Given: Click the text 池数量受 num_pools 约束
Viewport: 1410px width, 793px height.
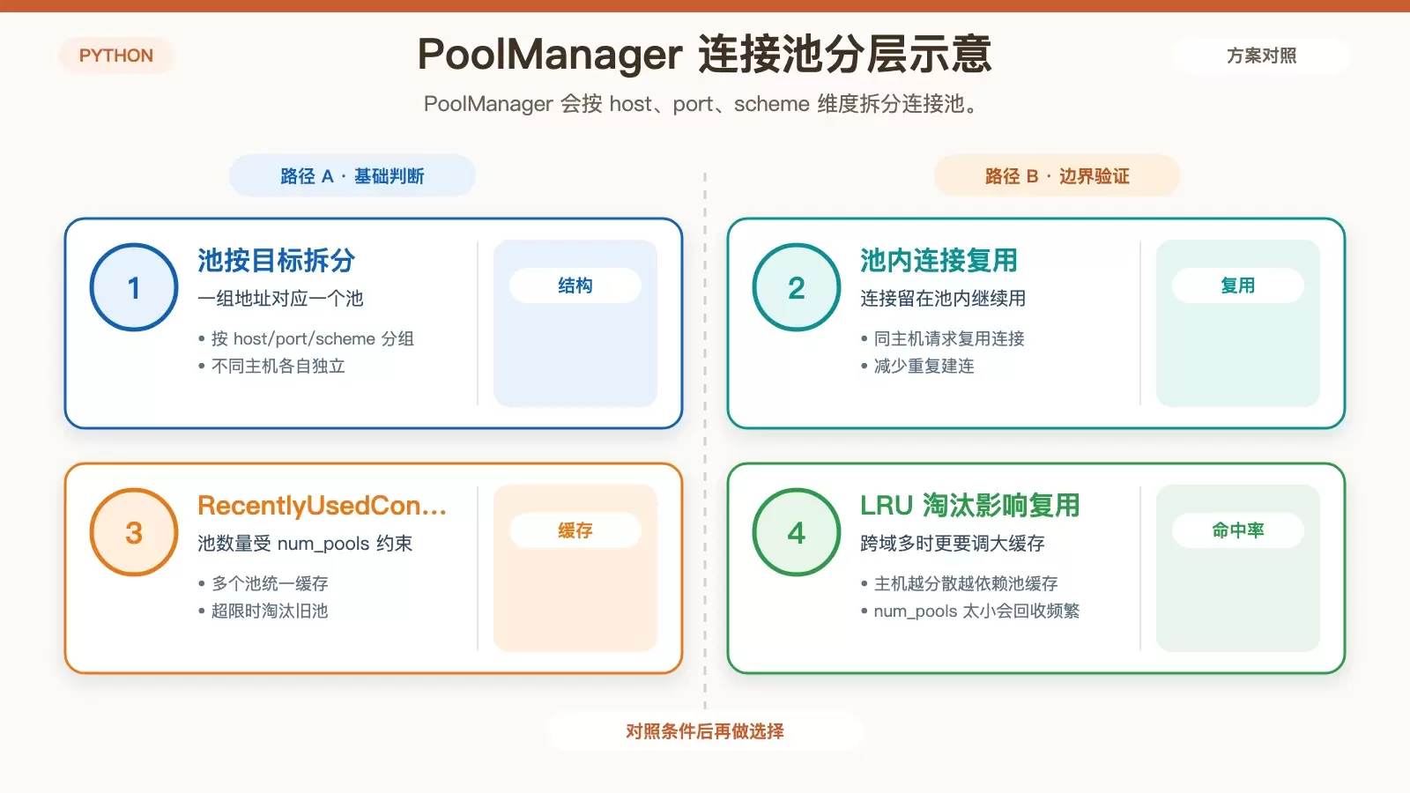Looking at the screenshot, I should [305, 544].
